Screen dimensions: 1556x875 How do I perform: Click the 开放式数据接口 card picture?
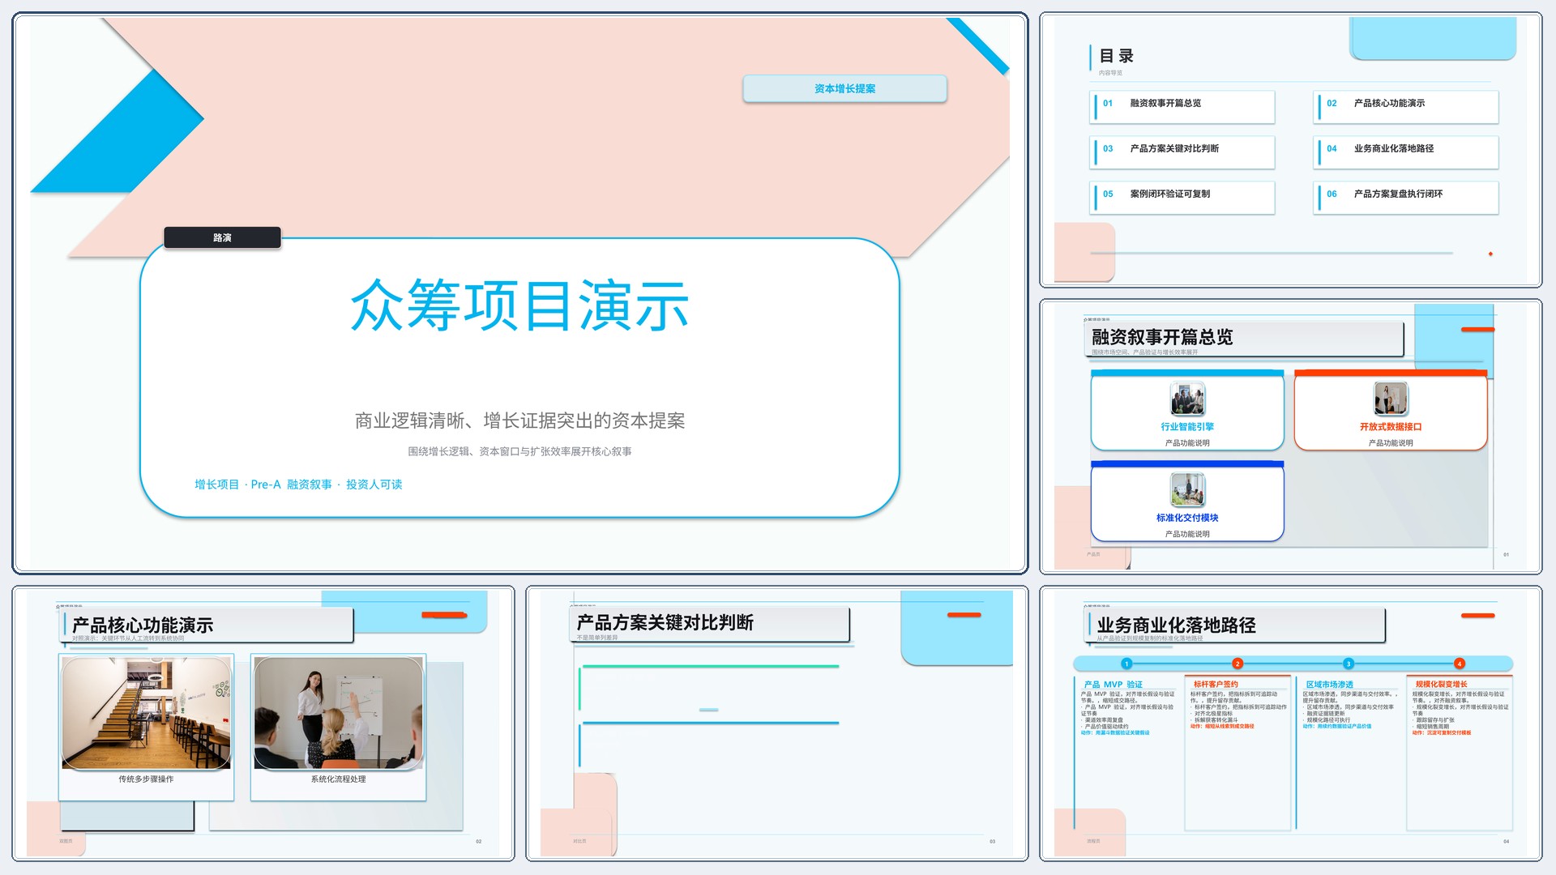tap(1391, 399)
